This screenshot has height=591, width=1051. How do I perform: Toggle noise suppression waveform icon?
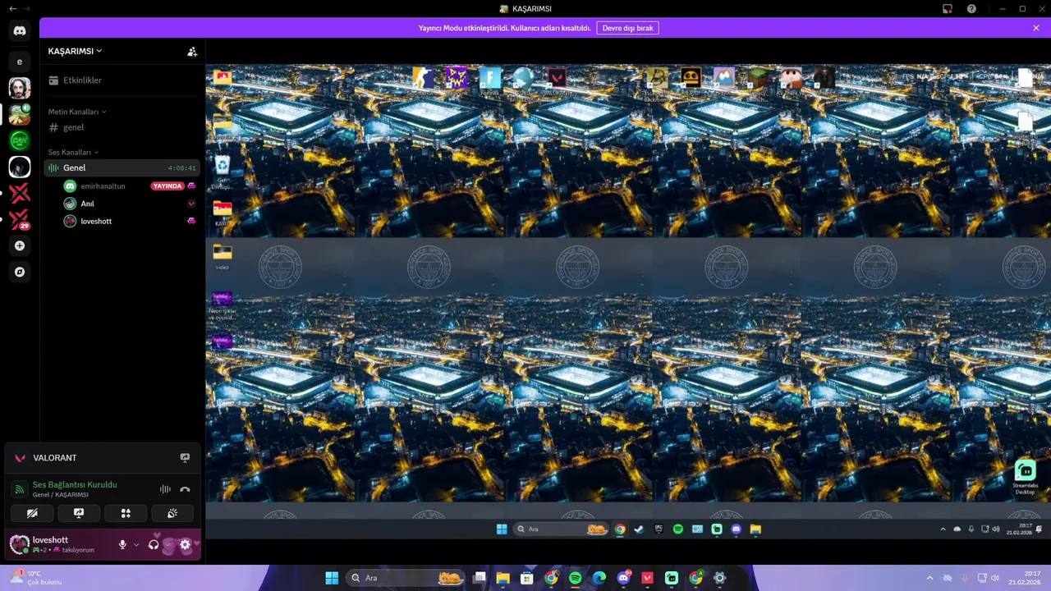(x=165, y=489)
